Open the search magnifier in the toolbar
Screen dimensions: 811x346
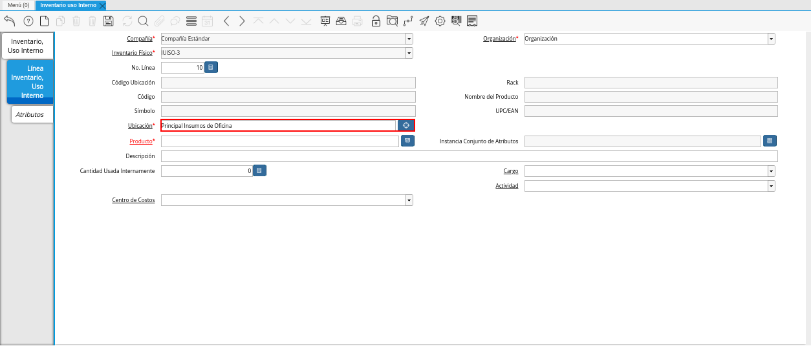(x=143, y=21)
